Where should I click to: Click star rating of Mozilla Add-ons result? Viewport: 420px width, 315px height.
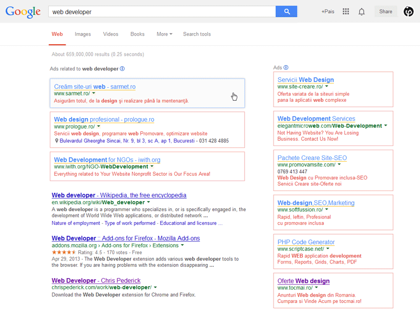pos(64,253)
